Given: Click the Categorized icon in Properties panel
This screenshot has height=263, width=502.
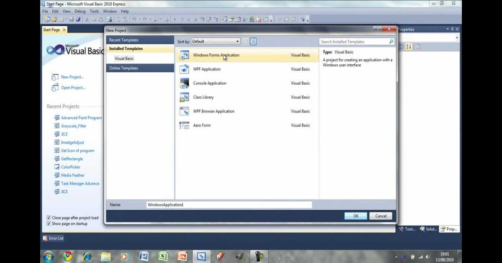Looking at the screenshot, I should coord(401,47).
